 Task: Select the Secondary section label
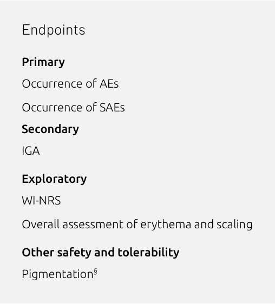pos(50,129)
